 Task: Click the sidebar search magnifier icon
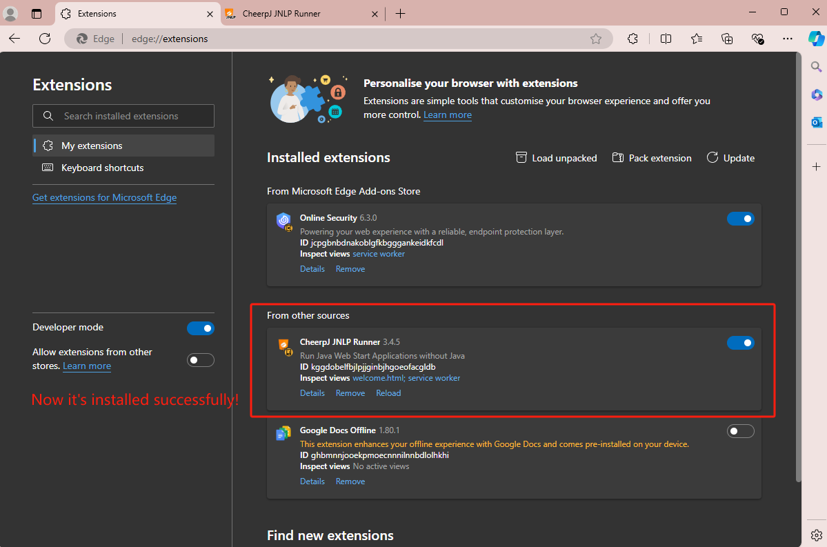[816, 67]
